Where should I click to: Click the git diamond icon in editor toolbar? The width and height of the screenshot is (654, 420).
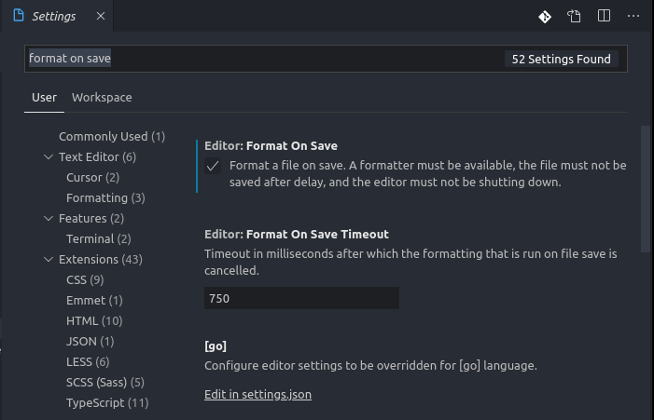[x=545, y=16]
